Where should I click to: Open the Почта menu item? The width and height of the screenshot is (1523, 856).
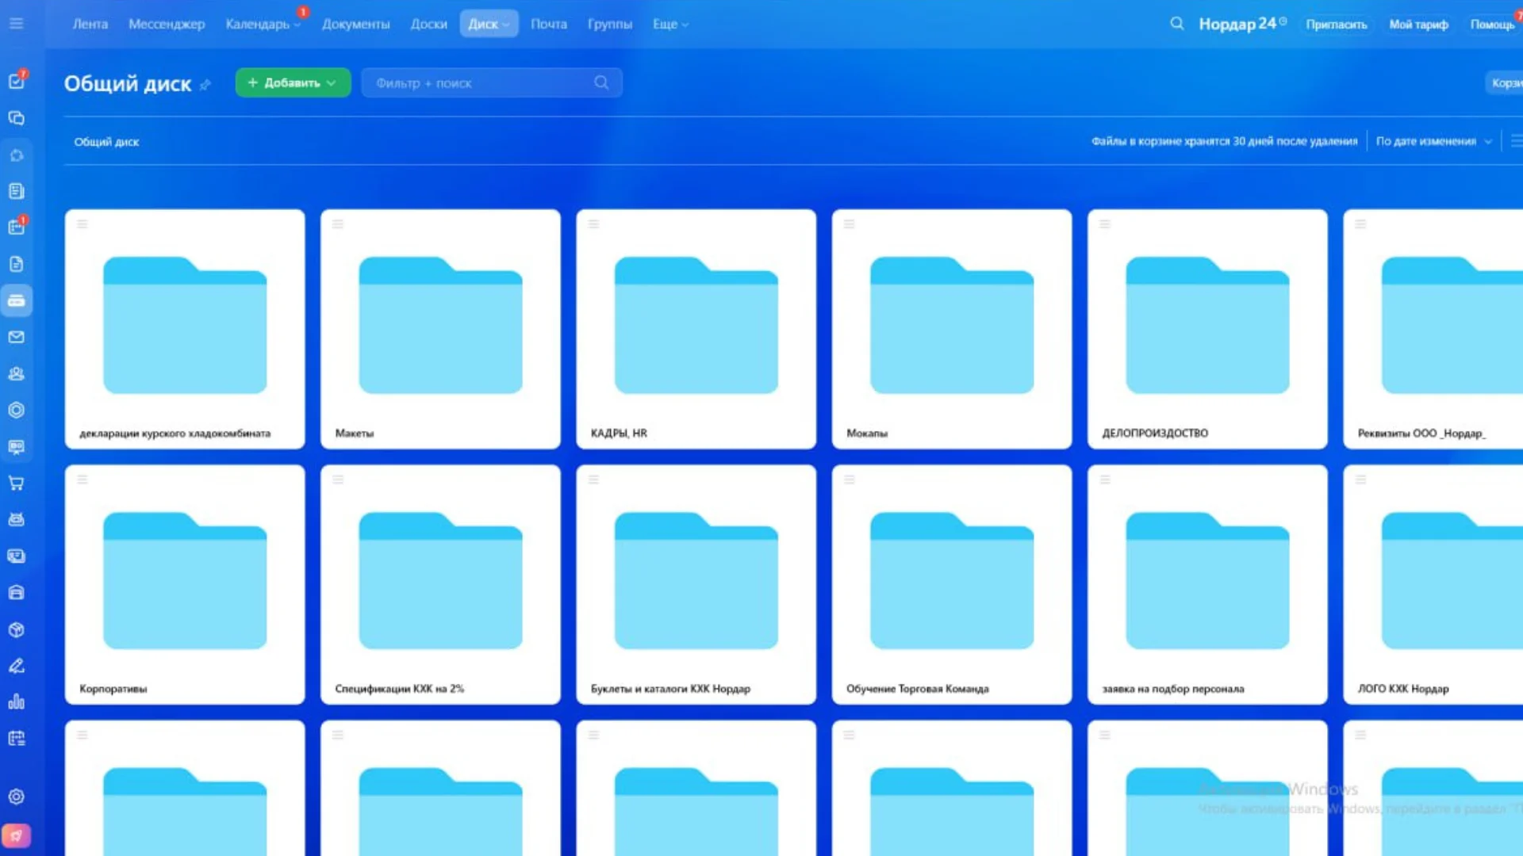click(548, 25)
